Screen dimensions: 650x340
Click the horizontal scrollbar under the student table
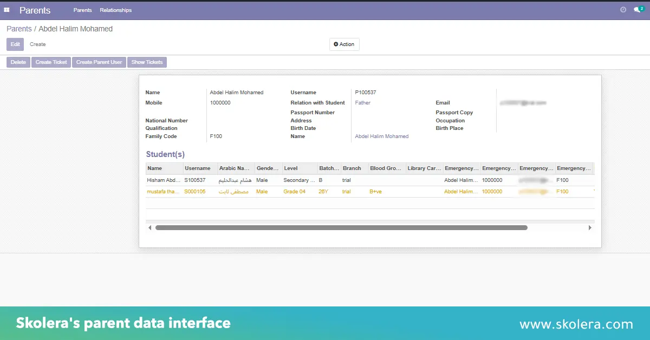point(341,227)
